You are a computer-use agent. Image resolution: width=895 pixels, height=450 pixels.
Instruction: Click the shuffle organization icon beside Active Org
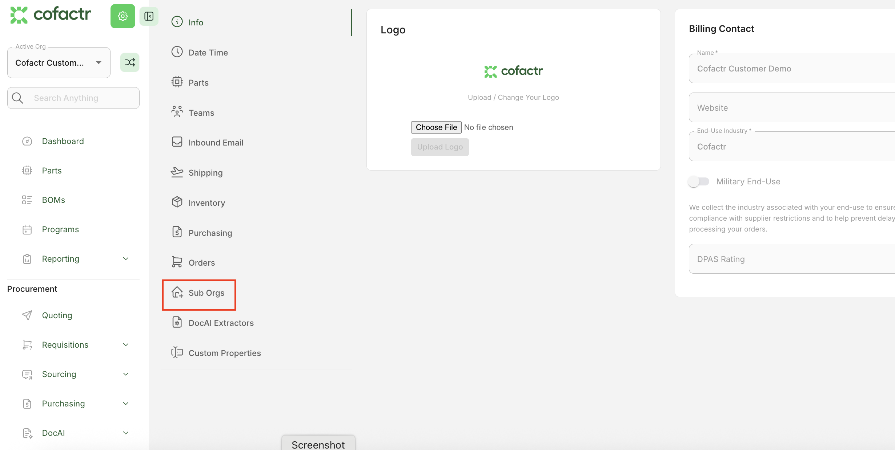click(x=130, y=62)
